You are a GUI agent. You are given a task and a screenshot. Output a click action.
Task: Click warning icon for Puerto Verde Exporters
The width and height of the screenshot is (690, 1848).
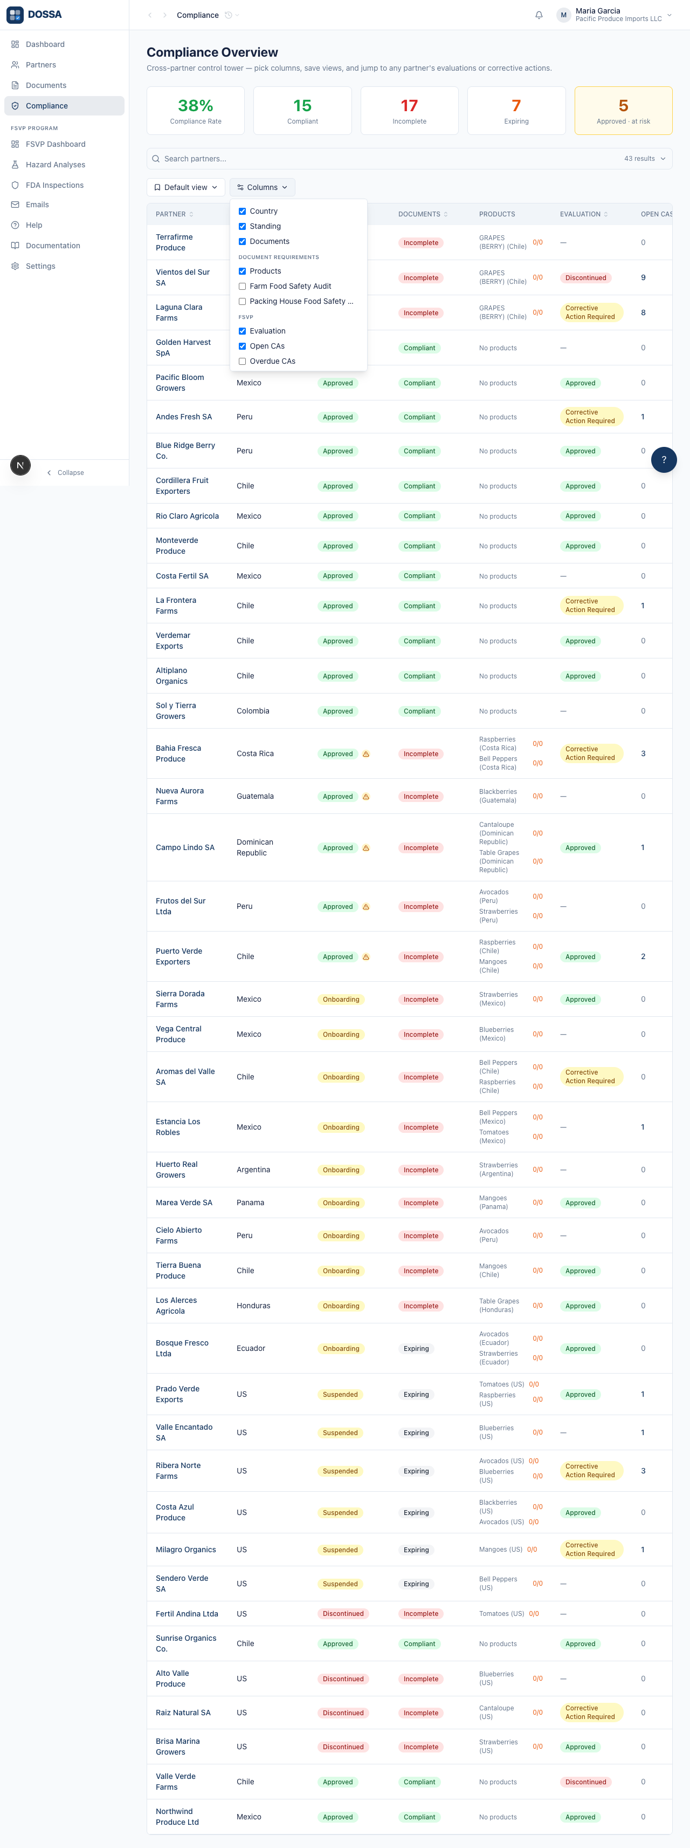(x=366, y=957)
